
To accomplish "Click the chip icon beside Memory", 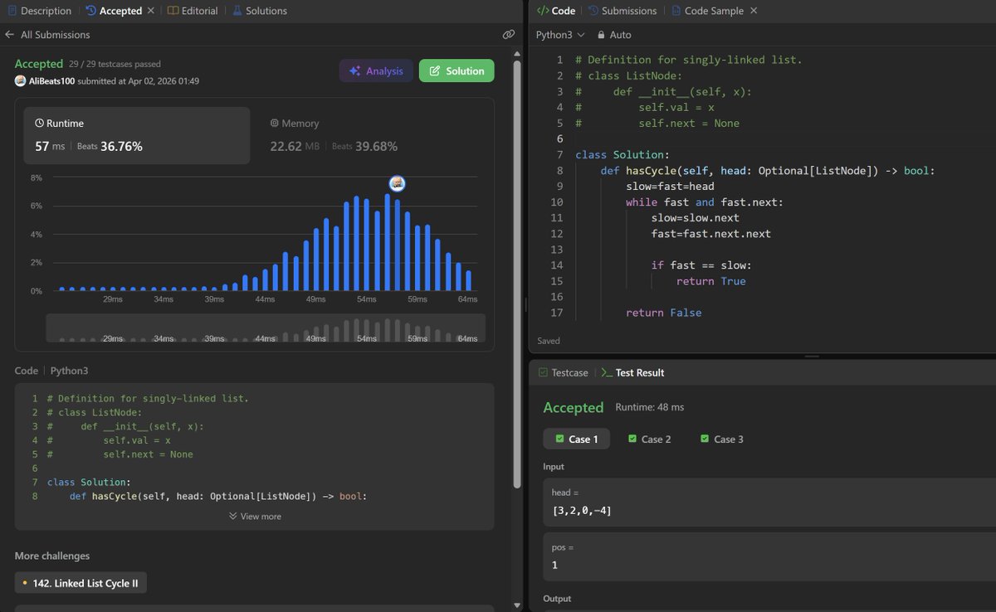I will (274, 123).
